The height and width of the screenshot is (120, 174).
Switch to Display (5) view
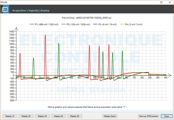pos(75,116)
